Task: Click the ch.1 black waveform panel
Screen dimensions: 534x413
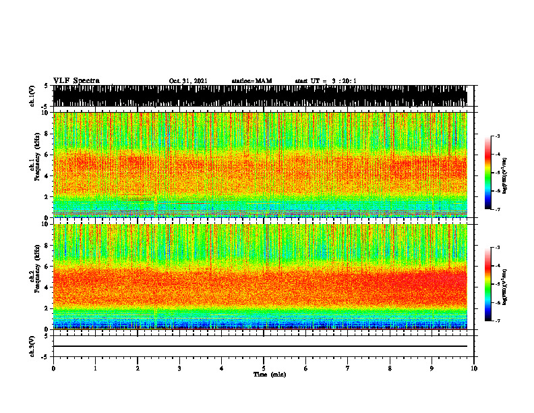Action: (x=260, y=96)
